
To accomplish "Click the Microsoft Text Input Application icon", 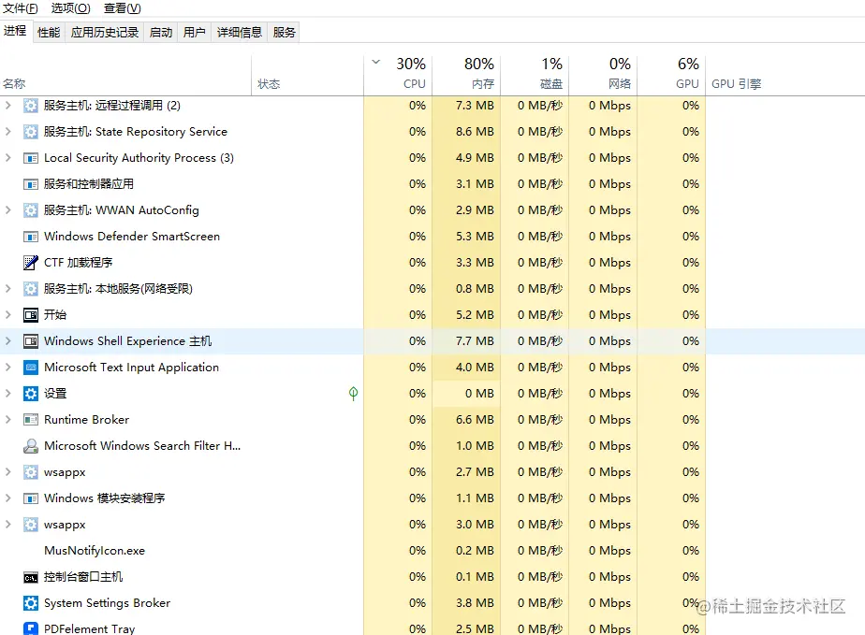I will pyautogui.click(x=31, y=368).
